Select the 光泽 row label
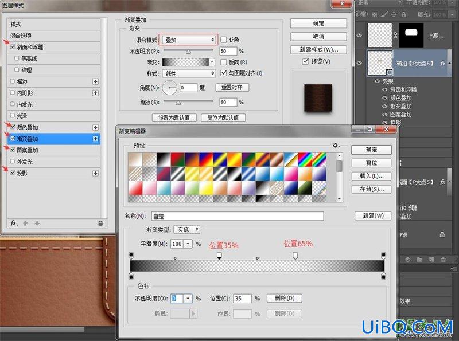 coord(22,116)
